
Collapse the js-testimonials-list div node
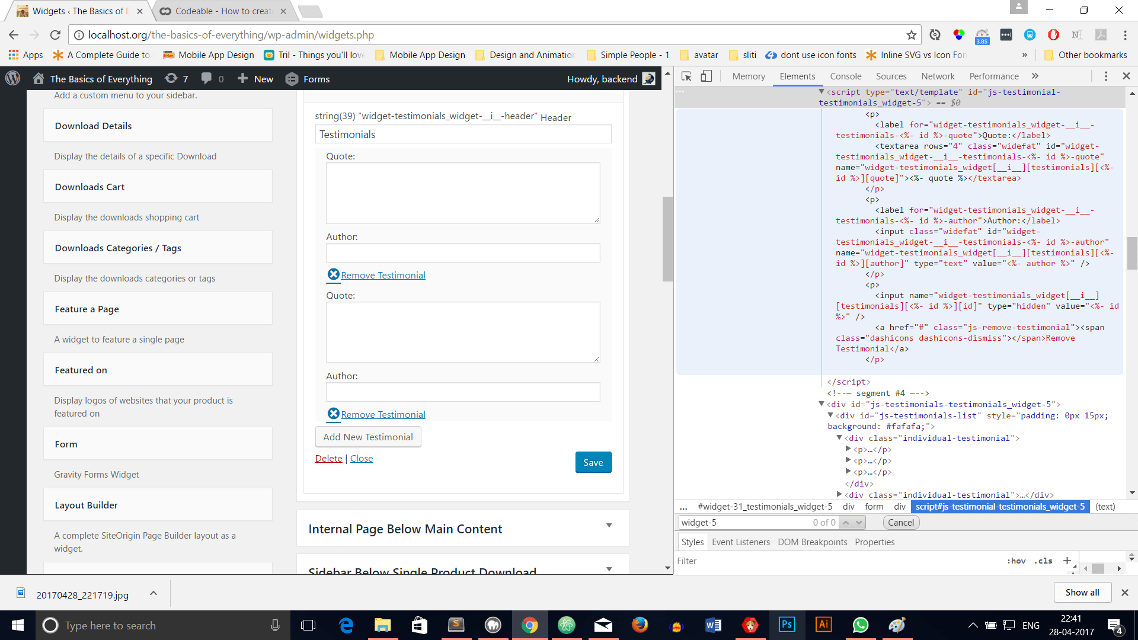pyautogui.click(x=830, y=415)
